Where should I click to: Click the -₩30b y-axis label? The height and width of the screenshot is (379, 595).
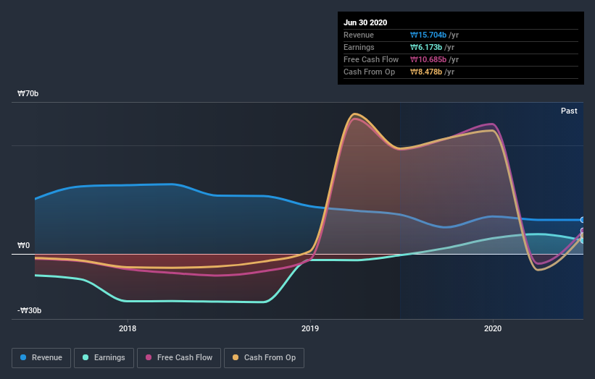point(29,310)
